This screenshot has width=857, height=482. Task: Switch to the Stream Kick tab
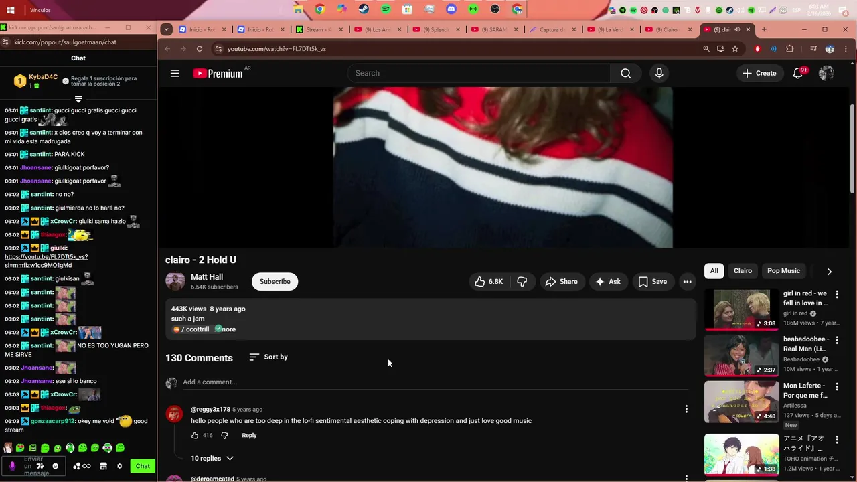pos(319,29)
